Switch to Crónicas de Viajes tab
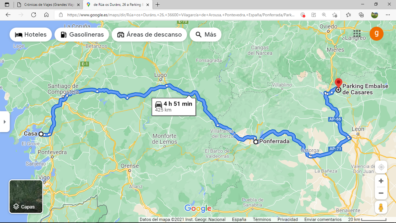Viewport: 396px width, 223px height. tap(48, 5)
